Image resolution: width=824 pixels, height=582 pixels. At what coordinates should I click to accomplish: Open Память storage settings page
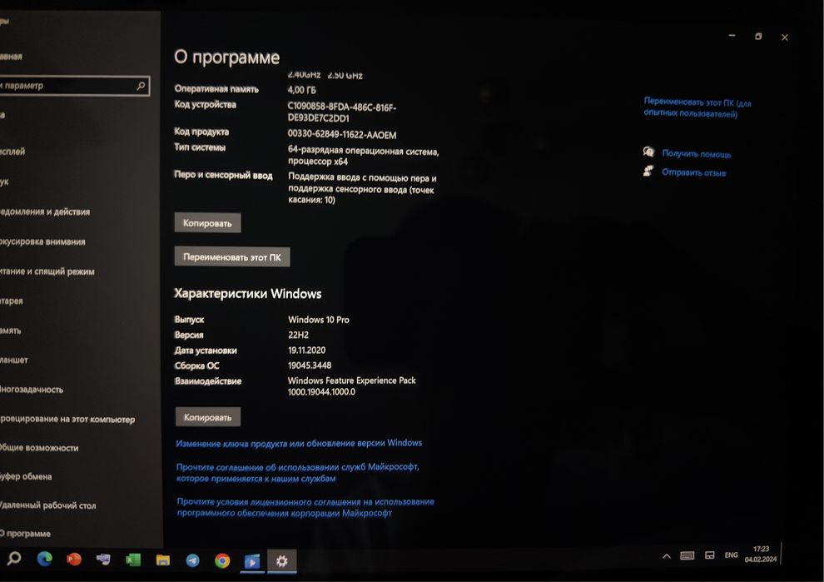11,331
